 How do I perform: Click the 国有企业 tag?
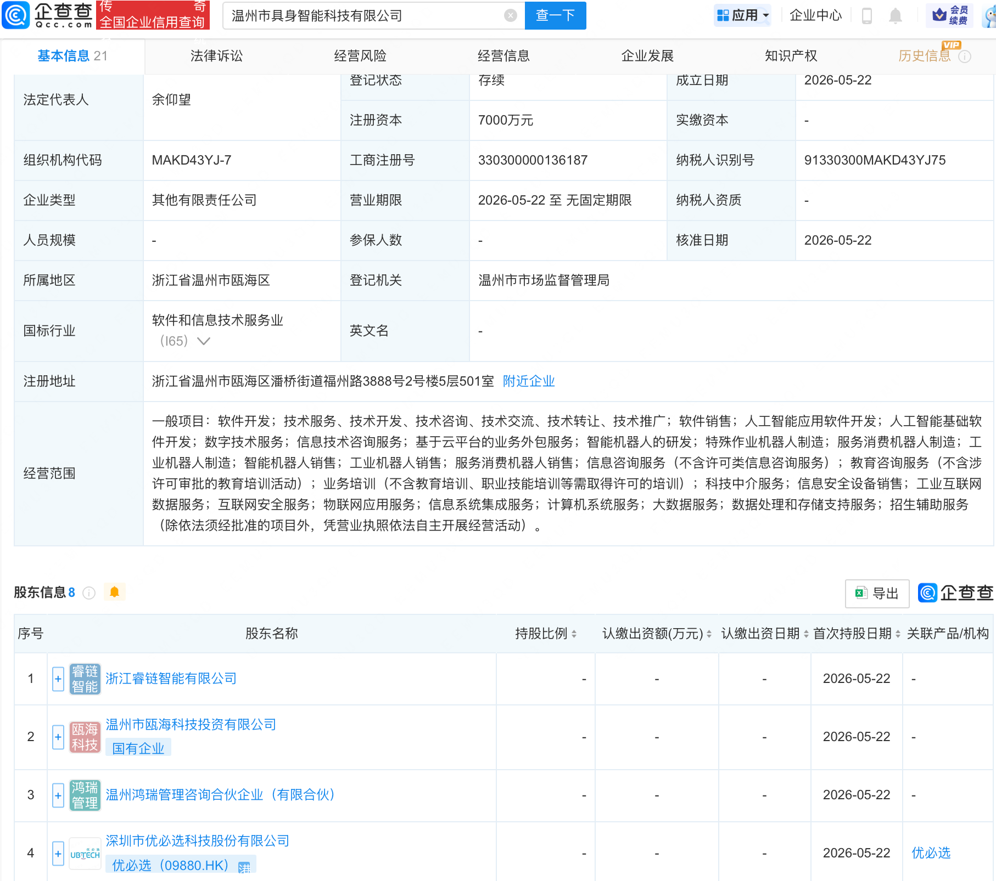pyautogui.click(x=138, y=748)
